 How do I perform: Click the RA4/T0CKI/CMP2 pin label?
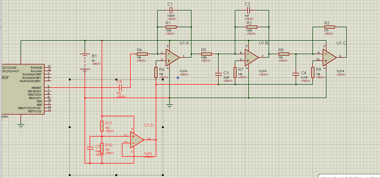tap(30, 81)
